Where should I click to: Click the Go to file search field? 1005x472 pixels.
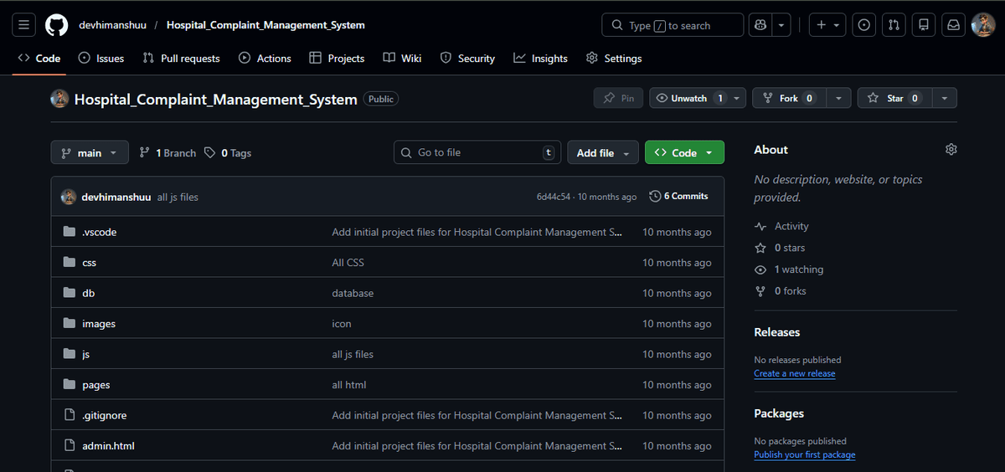(477, 152)
